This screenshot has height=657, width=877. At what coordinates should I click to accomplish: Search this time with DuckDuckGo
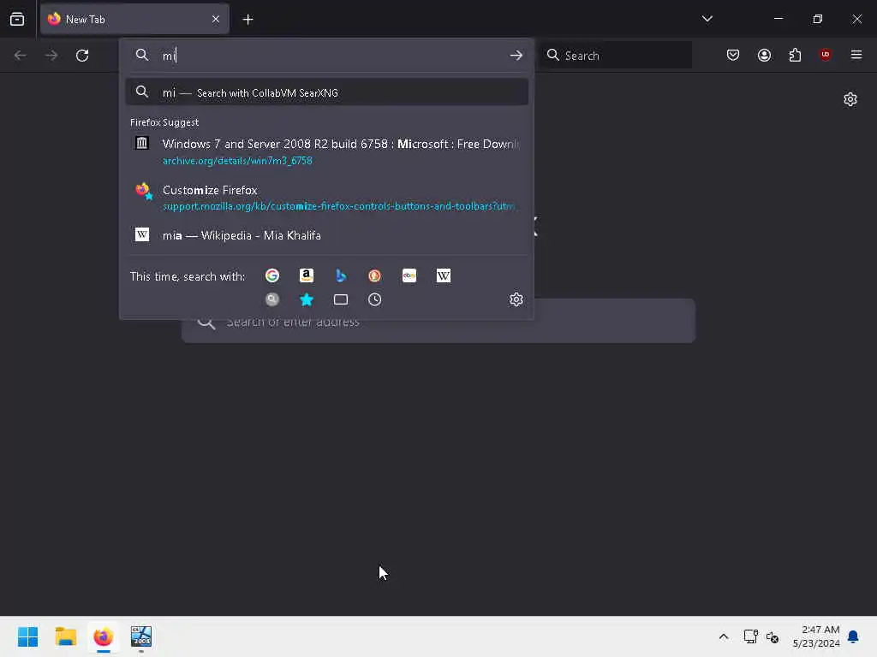(x=375, y=275)
